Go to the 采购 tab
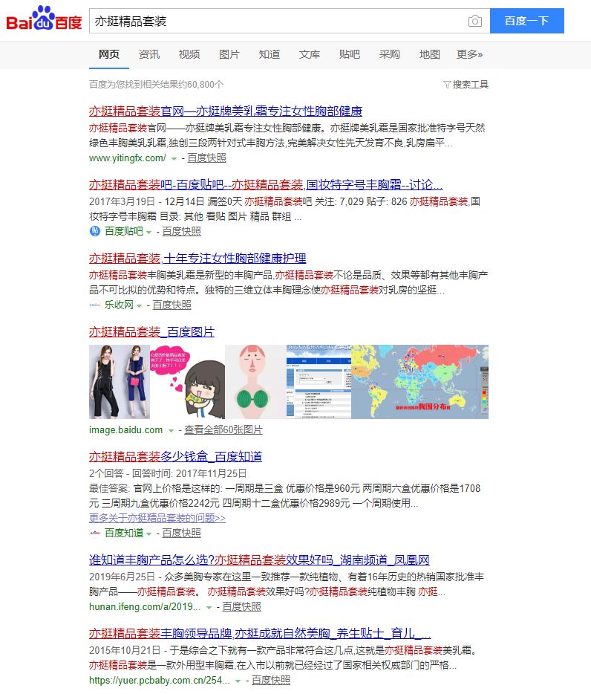Viewport: 591px width, 694px height. point(389,54)
